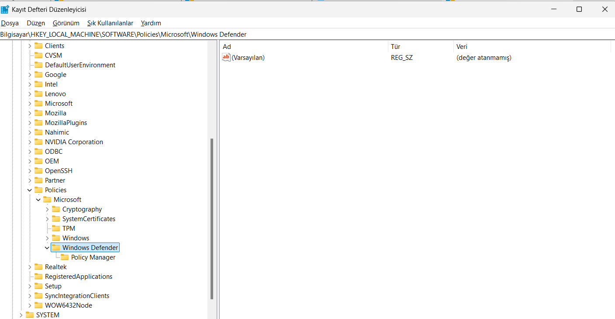Expand the SYSTEM key
Screen dimensions: 615x319
(x=21, y=315)
